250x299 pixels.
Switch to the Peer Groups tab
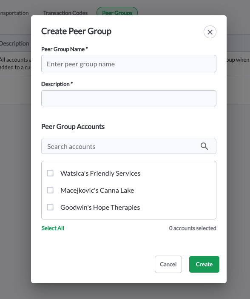coord(117,13)
